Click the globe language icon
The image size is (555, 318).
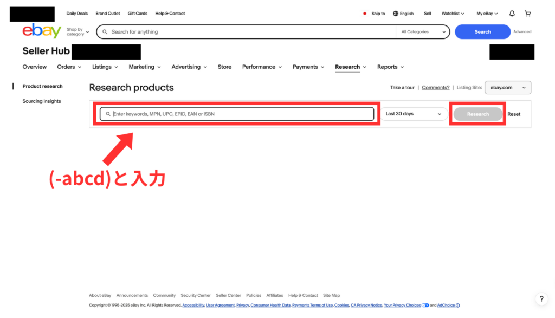point(395,14)
